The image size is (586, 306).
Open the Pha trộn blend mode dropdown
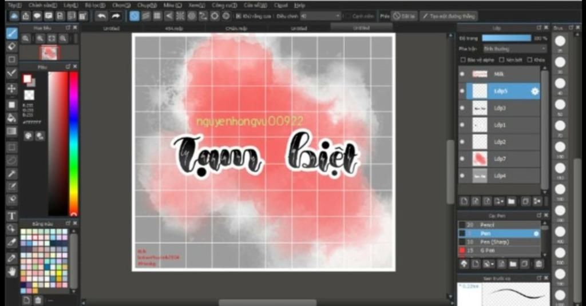click(514, 49)
